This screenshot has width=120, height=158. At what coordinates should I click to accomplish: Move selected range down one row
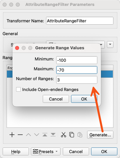pyautogui.click(x=36, y=135)
